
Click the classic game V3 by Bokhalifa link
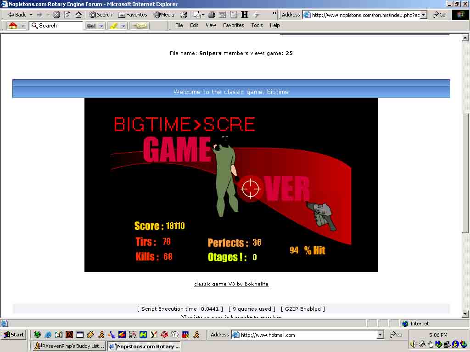(231, 284)
